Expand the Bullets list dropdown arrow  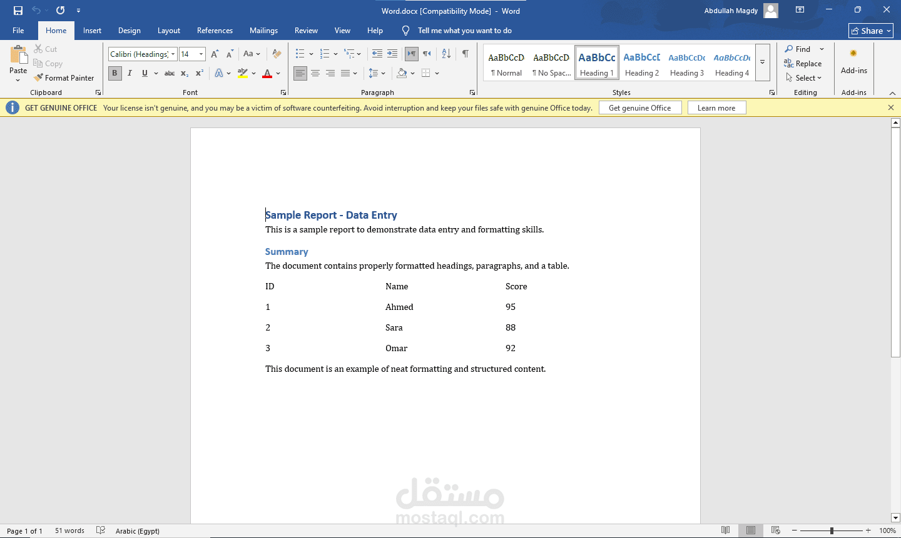(311, 54)
